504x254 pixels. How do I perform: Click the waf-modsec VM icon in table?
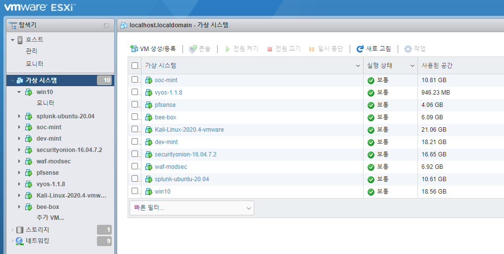coord(148,167)
